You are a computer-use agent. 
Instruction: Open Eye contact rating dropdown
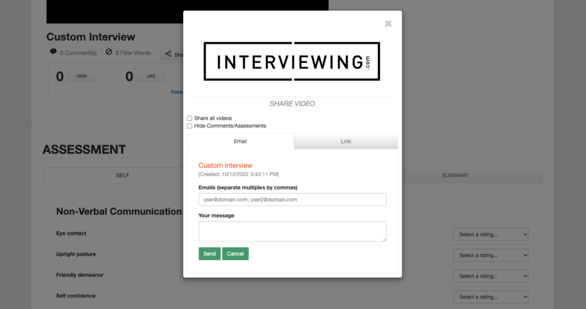click(490, 235)
